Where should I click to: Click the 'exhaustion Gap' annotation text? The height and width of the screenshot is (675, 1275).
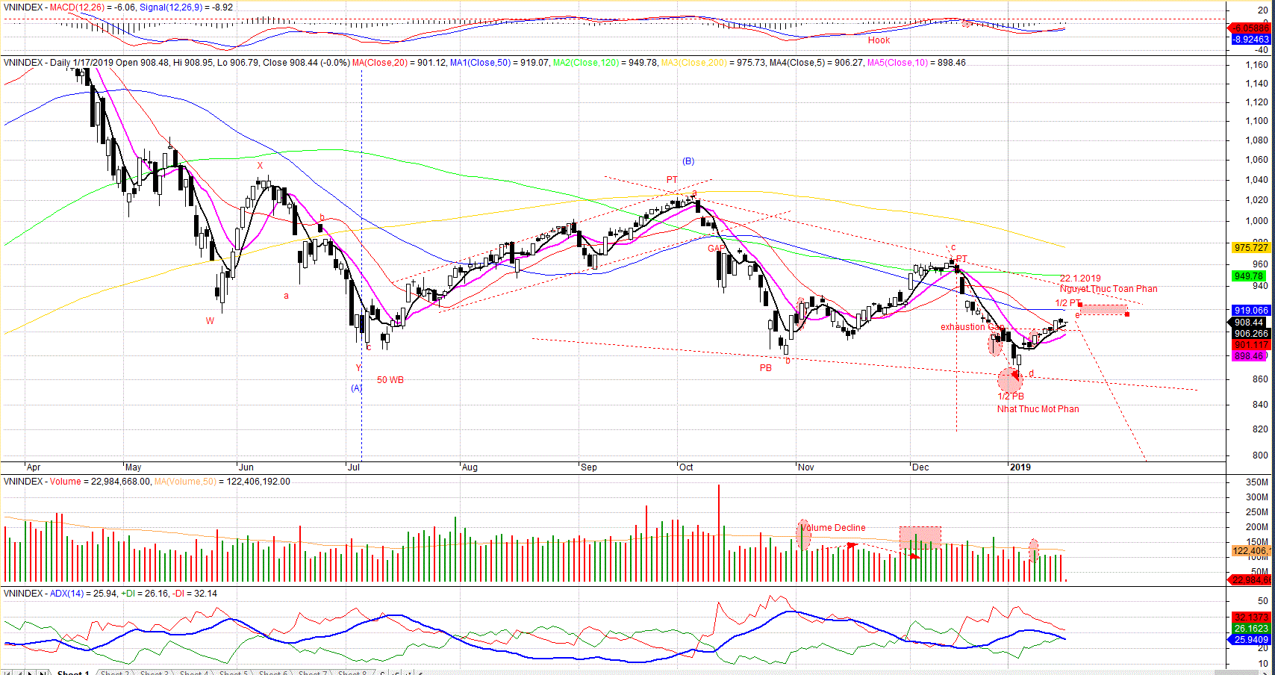970,327
